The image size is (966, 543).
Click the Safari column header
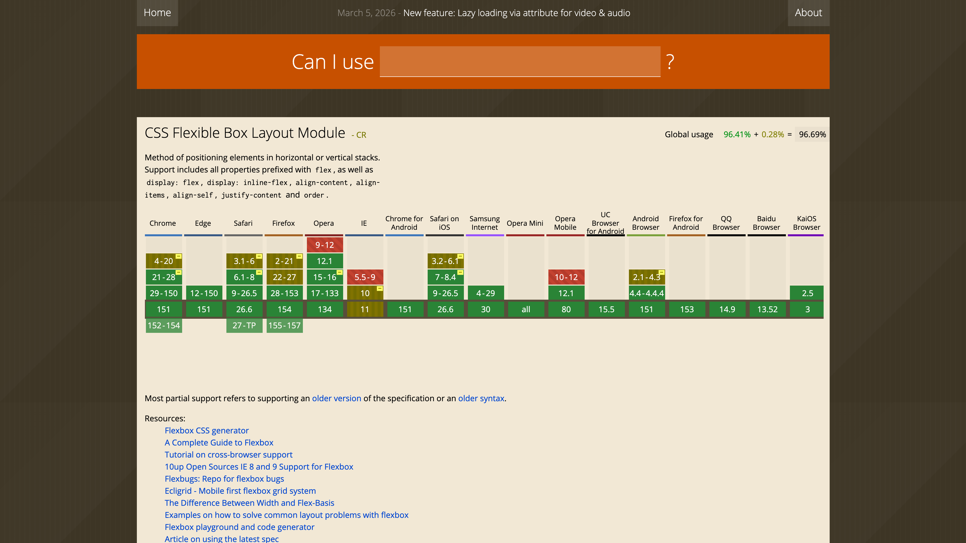tap(243, 223)
